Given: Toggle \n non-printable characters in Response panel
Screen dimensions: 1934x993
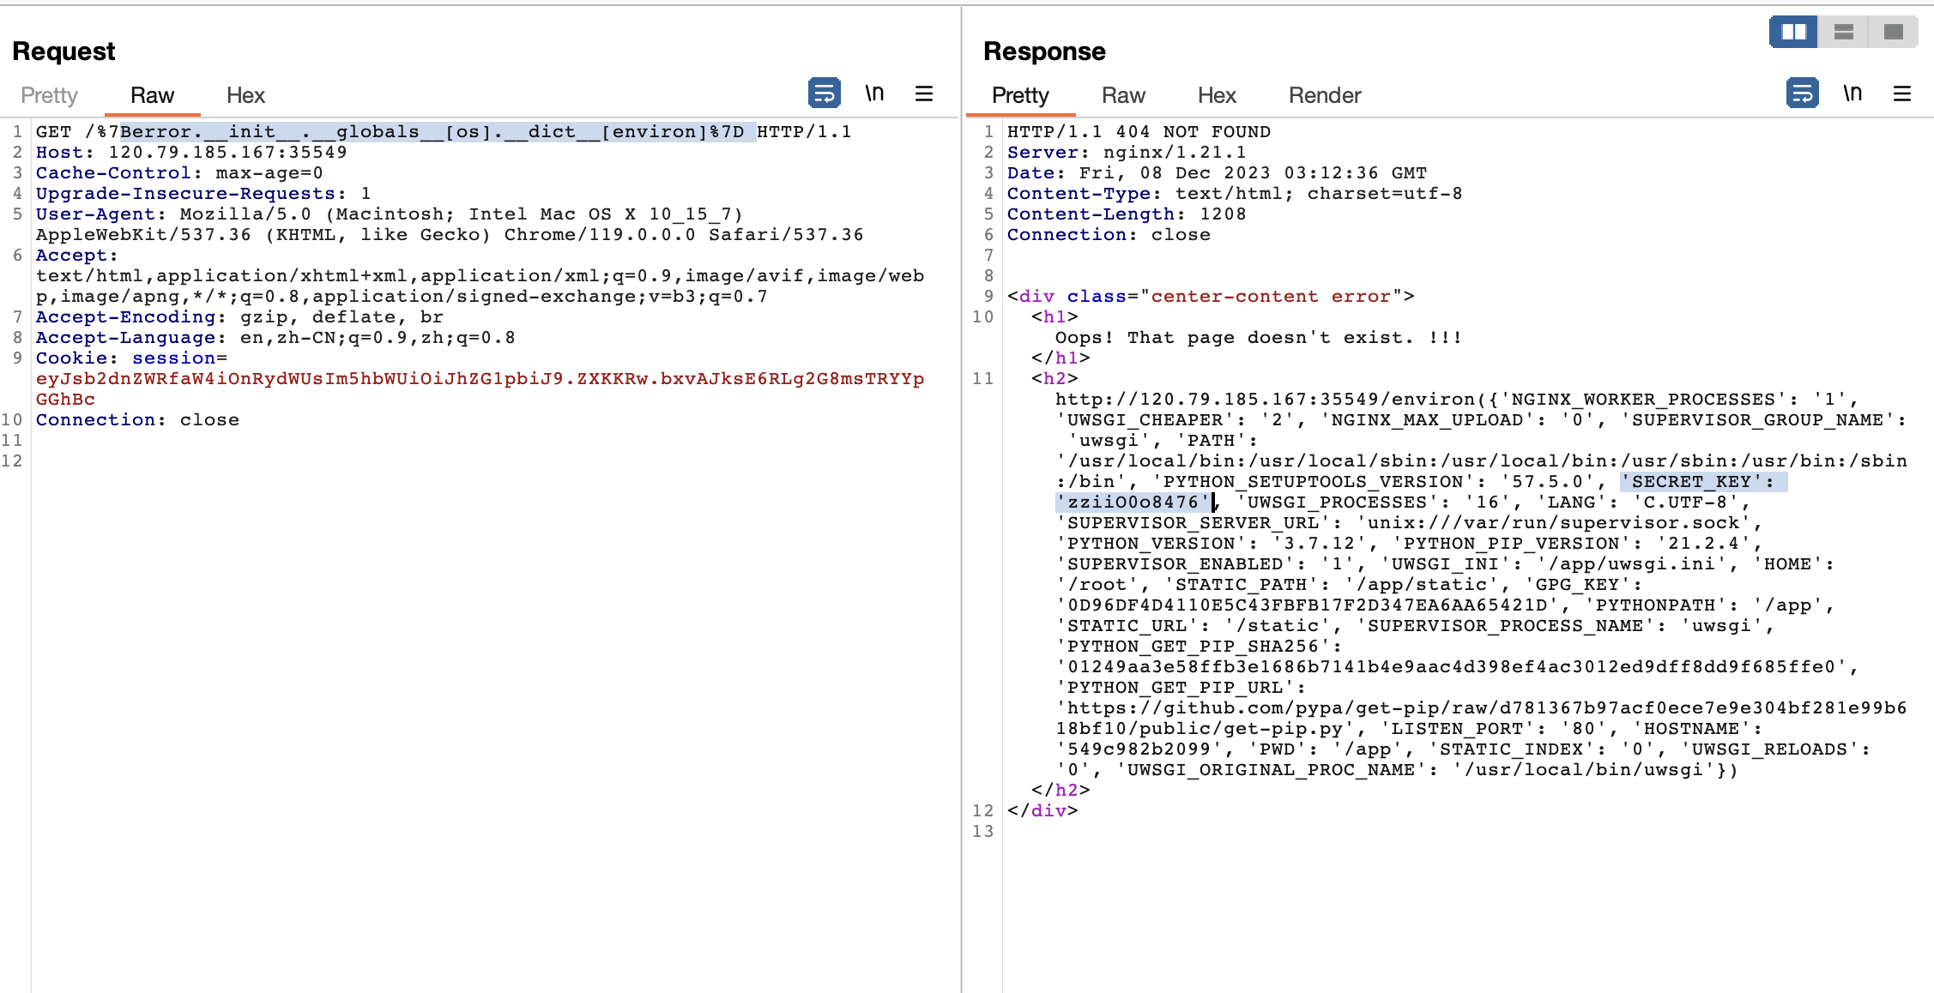Looking at the screenshot, I should [x=1852, y=93].
